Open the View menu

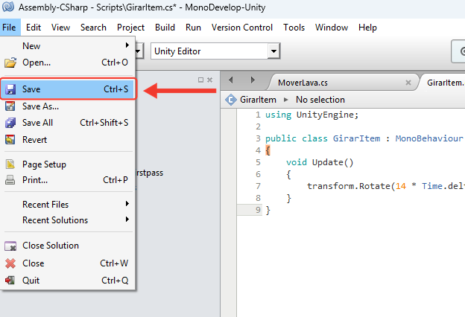pyautogui.click(x=60, y=28)
